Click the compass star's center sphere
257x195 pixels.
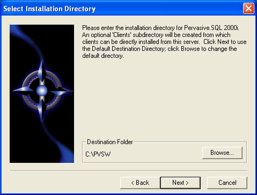point(42,91)
